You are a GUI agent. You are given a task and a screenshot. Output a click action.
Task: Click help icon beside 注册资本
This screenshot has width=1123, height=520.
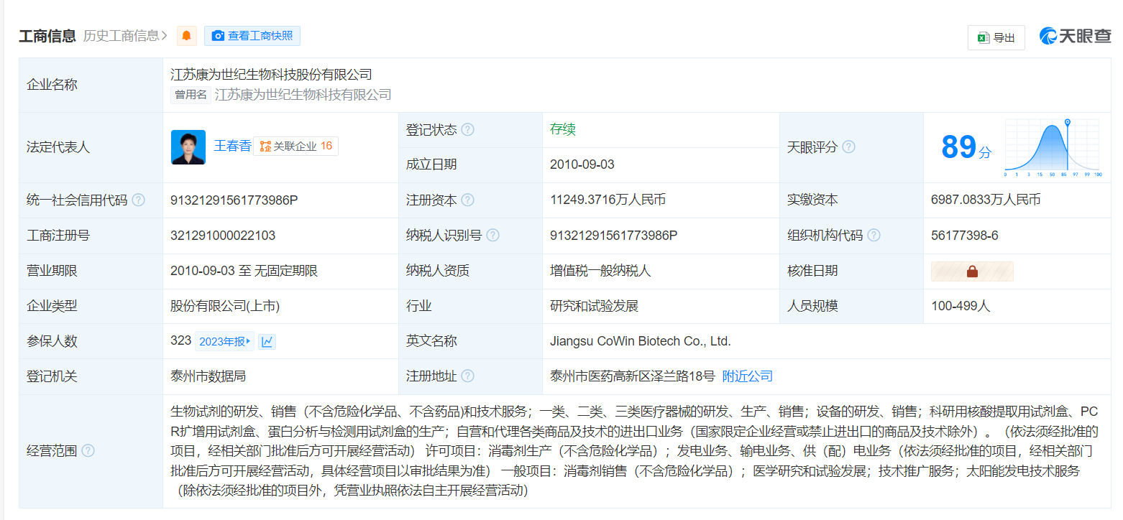pos(467,200)
